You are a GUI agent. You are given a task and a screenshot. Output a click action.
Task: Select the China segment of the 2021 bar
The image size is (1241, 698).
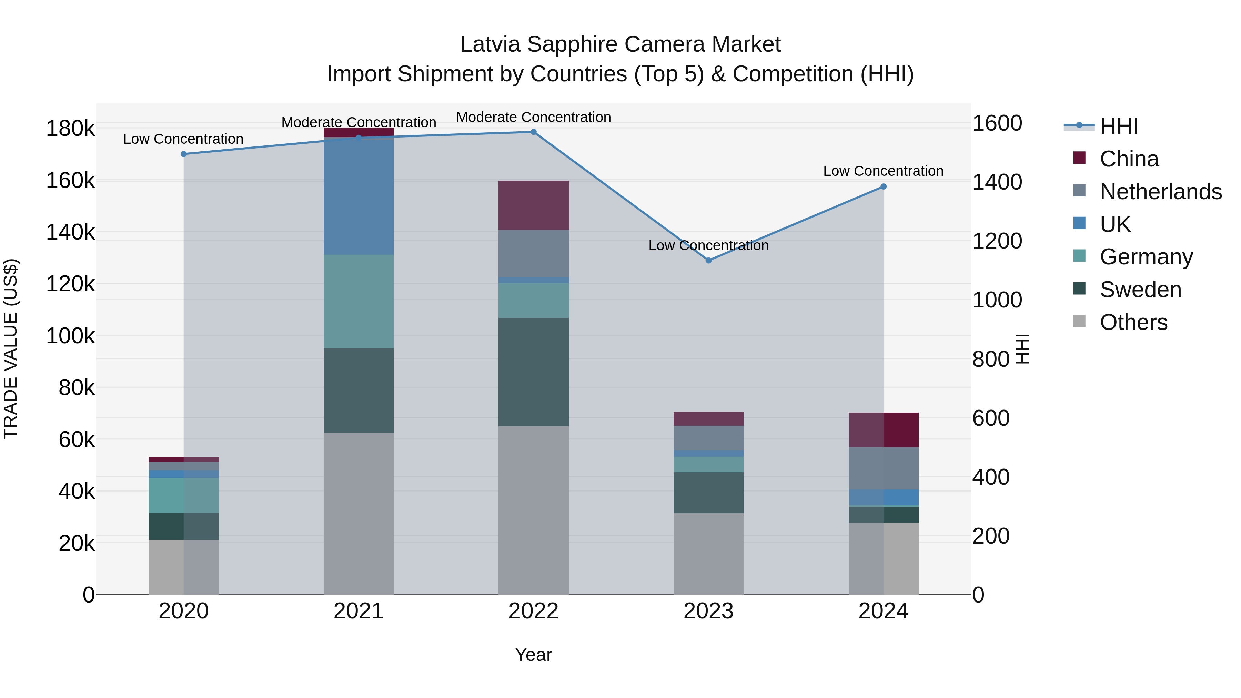coord(359,133)
